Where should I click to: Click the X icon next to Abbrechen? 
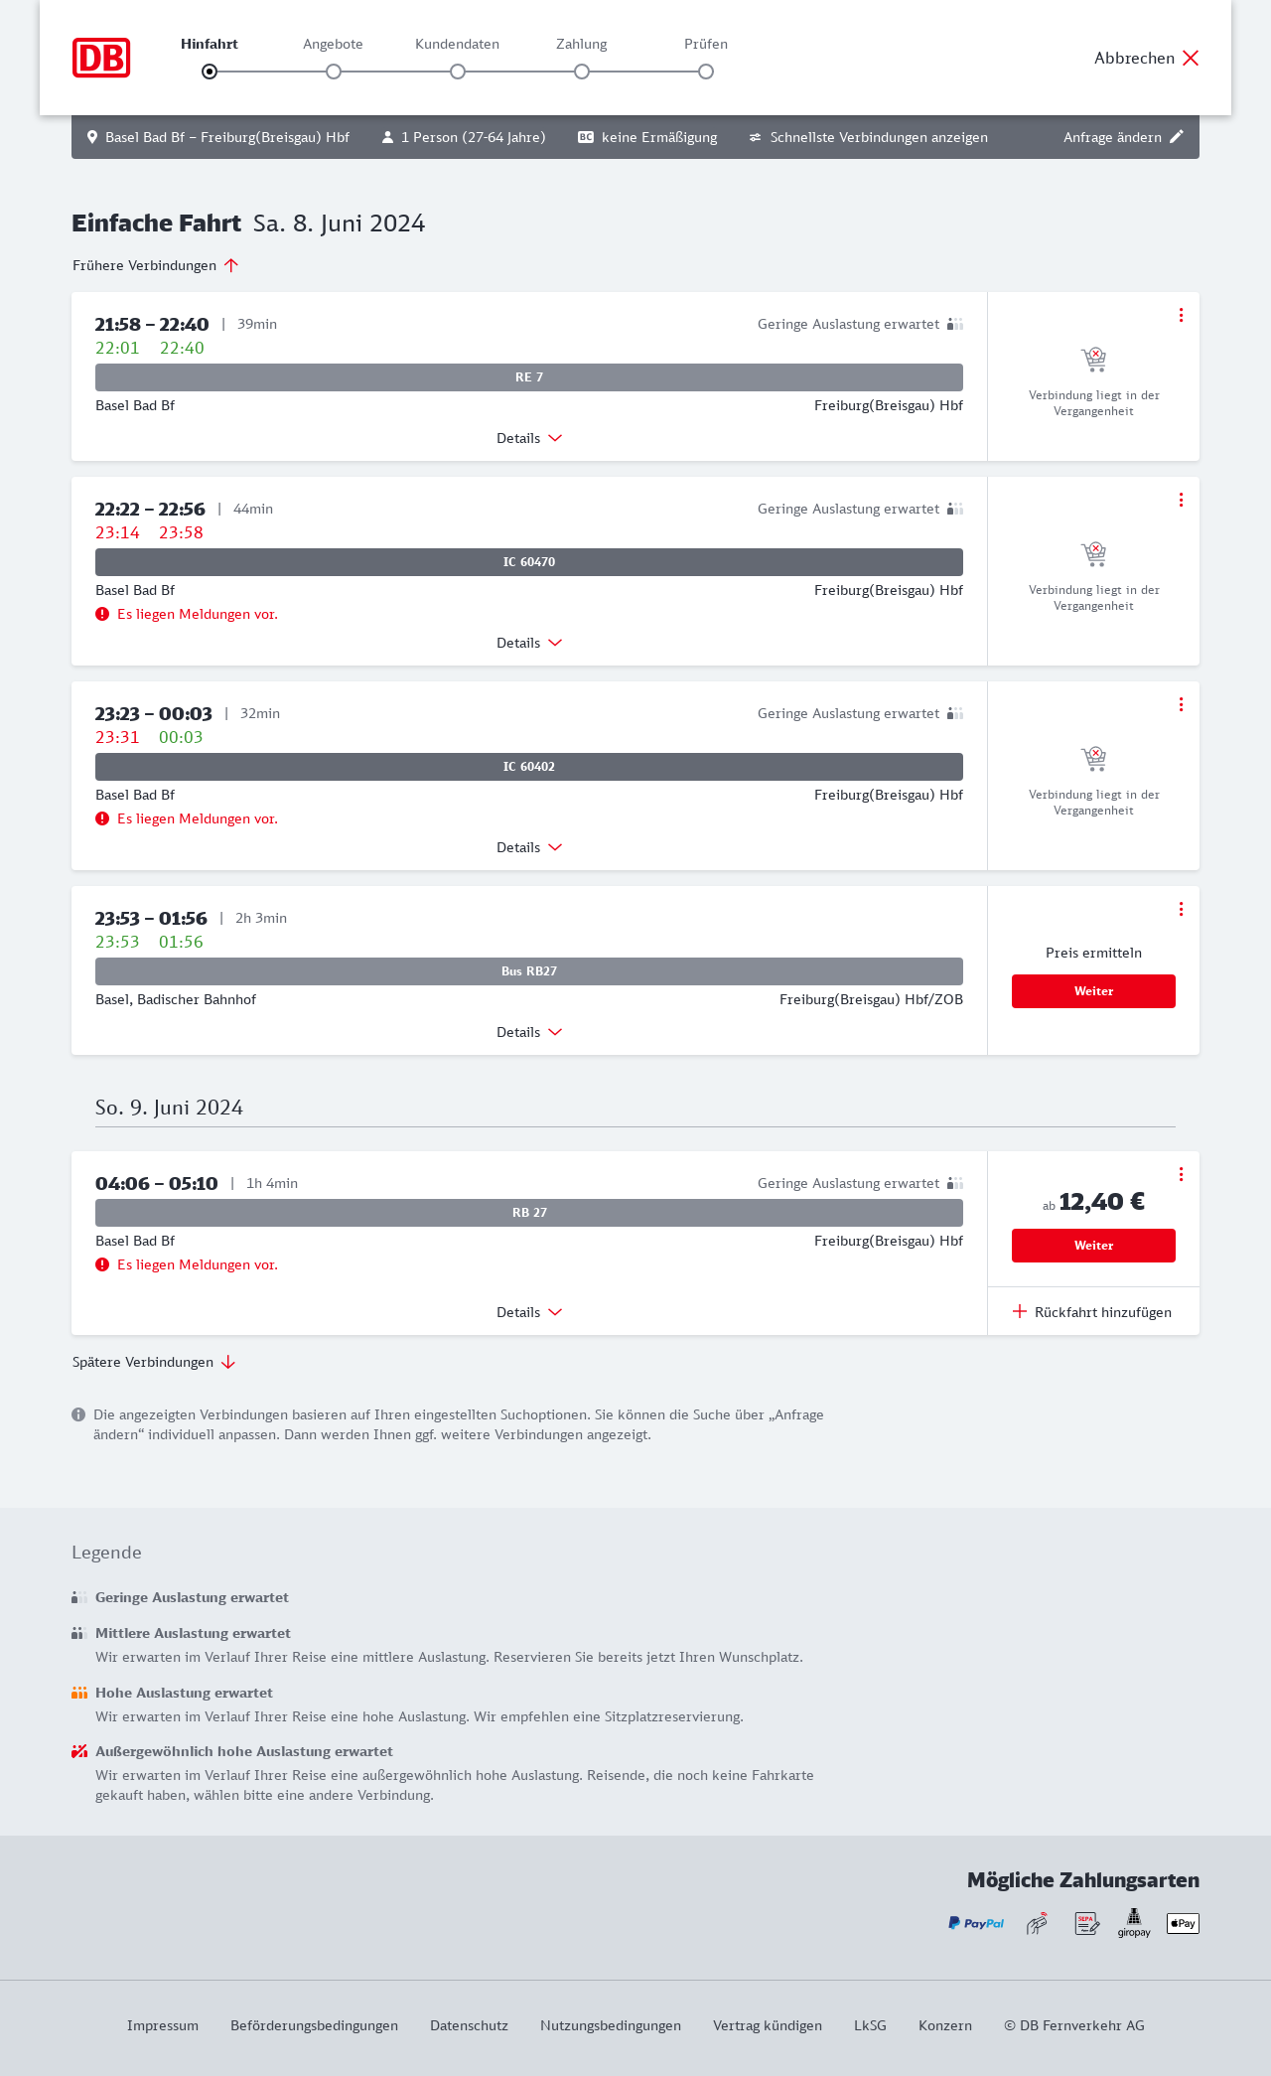(1191, 58)
